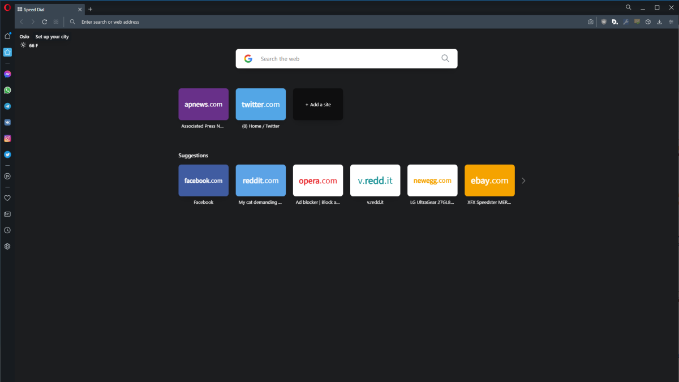Open the ad blocker shield icon
Image resolution: width=679 pixels, height=382 pixels.
(604, 22)
